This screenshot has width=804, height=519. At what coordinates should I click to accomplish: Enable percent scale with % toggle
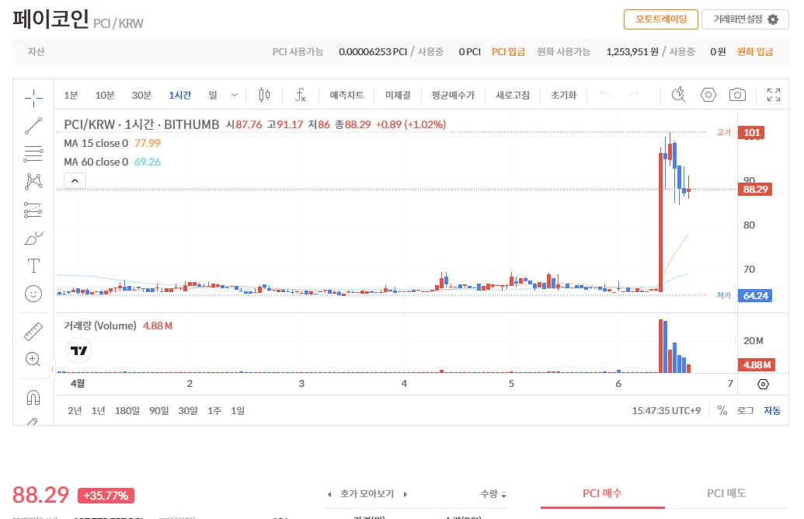click(722, 410)
